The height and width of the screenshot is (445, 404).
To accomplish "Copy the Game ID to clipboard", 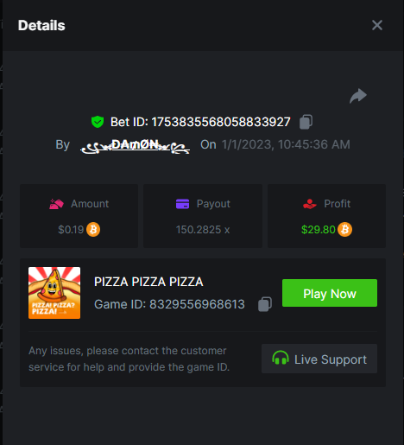I will [265, 304].
